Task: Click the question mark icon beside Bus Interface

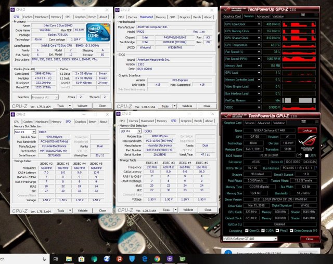Action: 316,168
